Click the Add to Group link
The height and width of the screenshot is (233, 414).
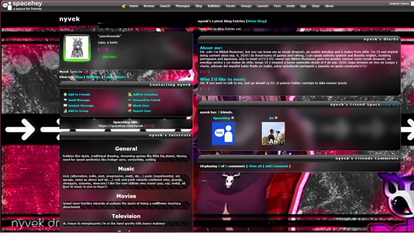[78, 111]
